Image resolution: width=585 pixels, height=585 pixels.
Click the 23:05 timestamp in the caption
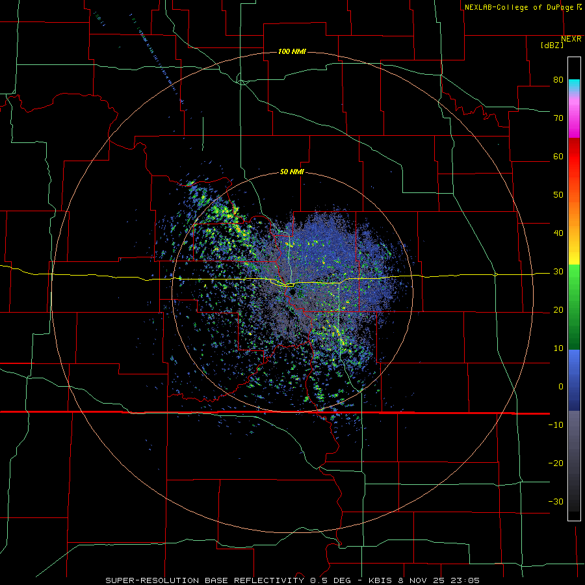click(465, 580)
